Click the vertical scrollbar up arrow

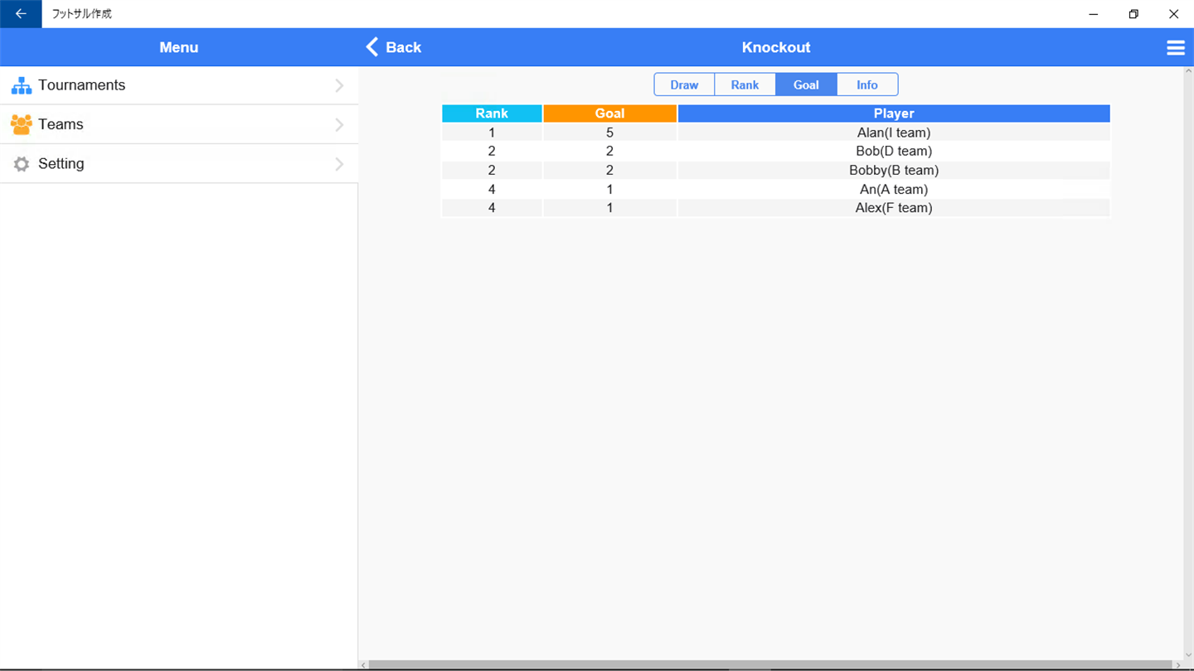(x=1187, y=72)
